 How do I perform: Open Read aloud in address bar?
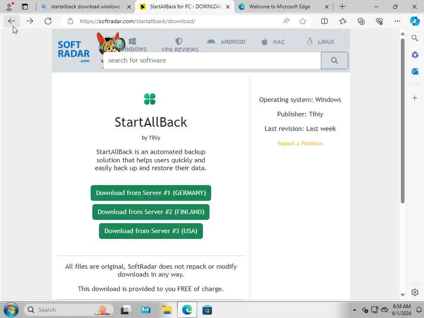click(286, 21)
